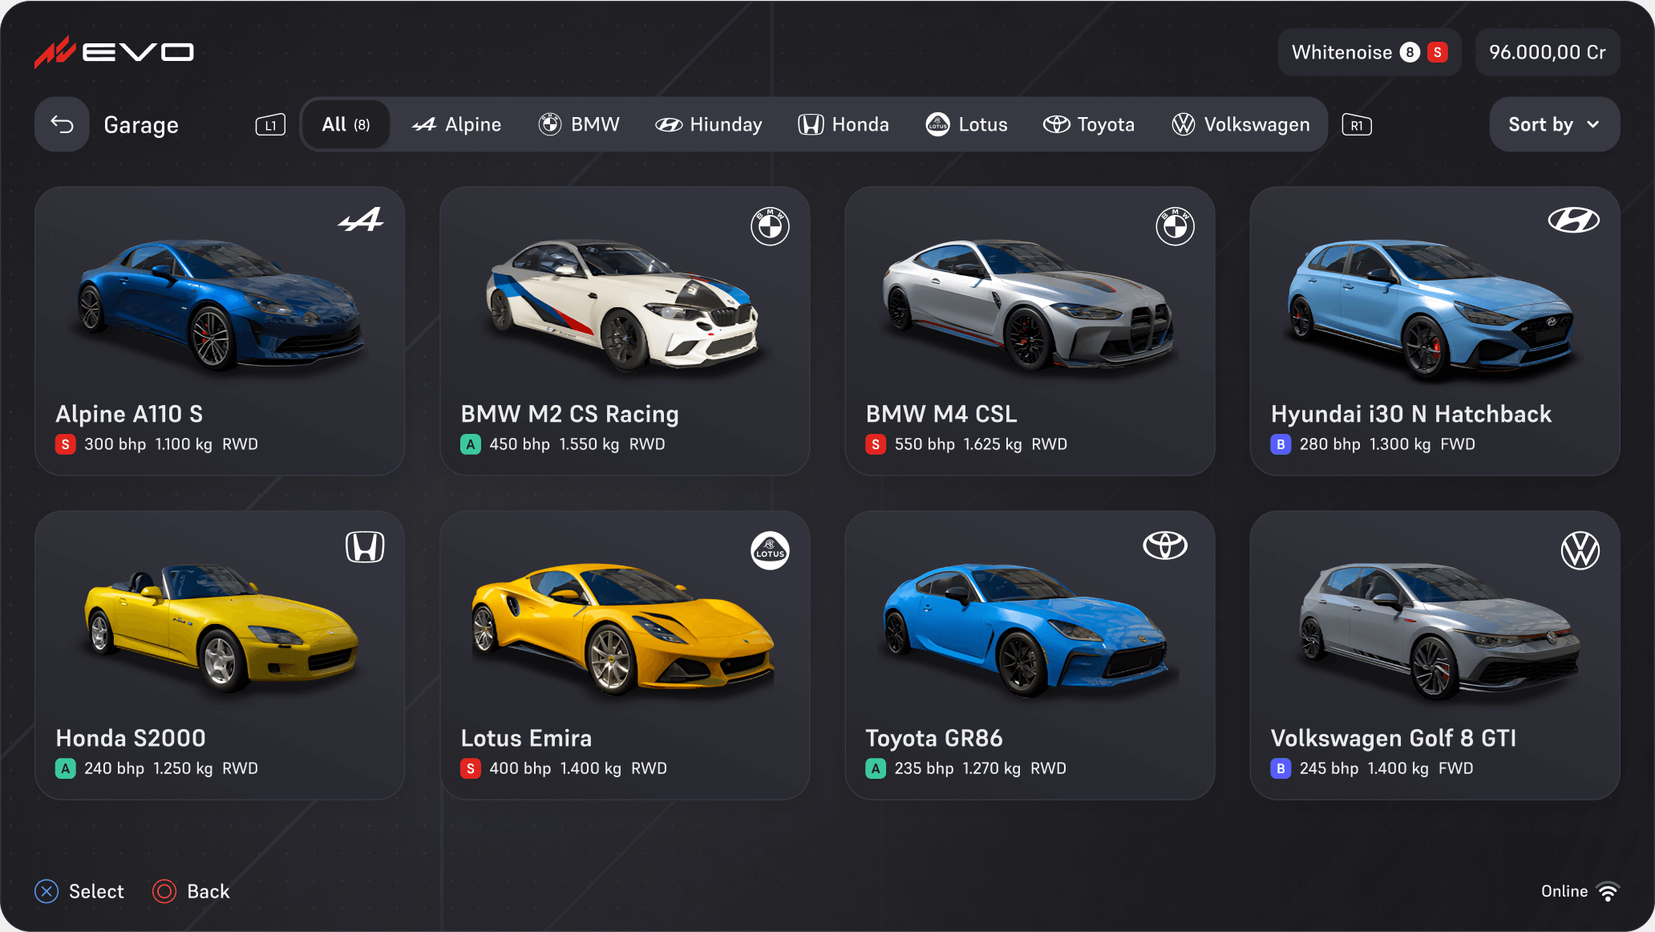Open the Honda tab

tap(844, 124)
